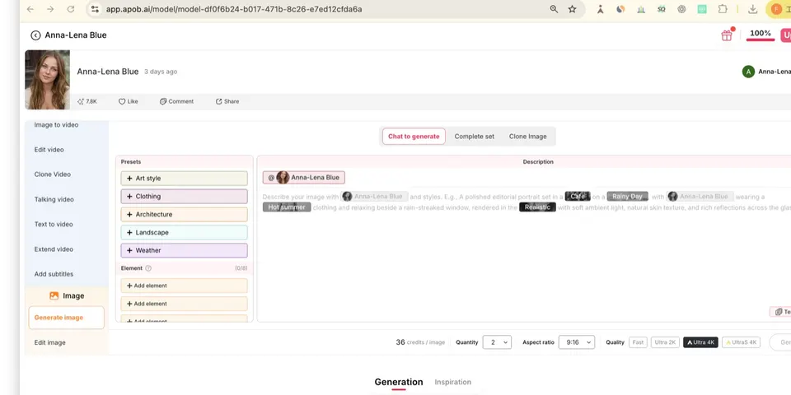Click the Anna-Lena Blue mention chip avatar
This screenshot has height=395, width=791.
(283, 178)
